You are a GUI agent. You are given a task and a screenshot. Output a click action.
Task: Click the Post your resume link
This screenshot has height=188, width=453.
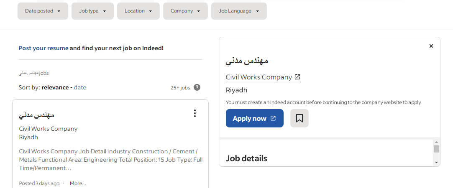[x=44, y=48]
